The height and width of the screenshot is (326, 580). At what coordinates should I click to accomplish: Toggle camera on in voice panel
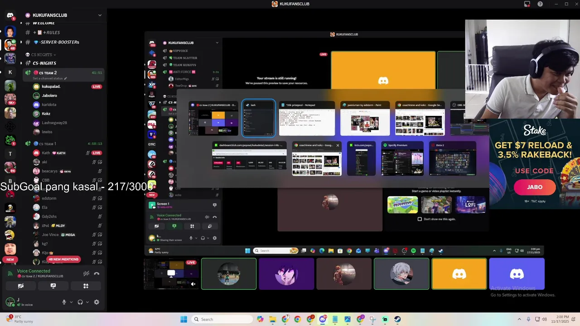pos(20,286)
